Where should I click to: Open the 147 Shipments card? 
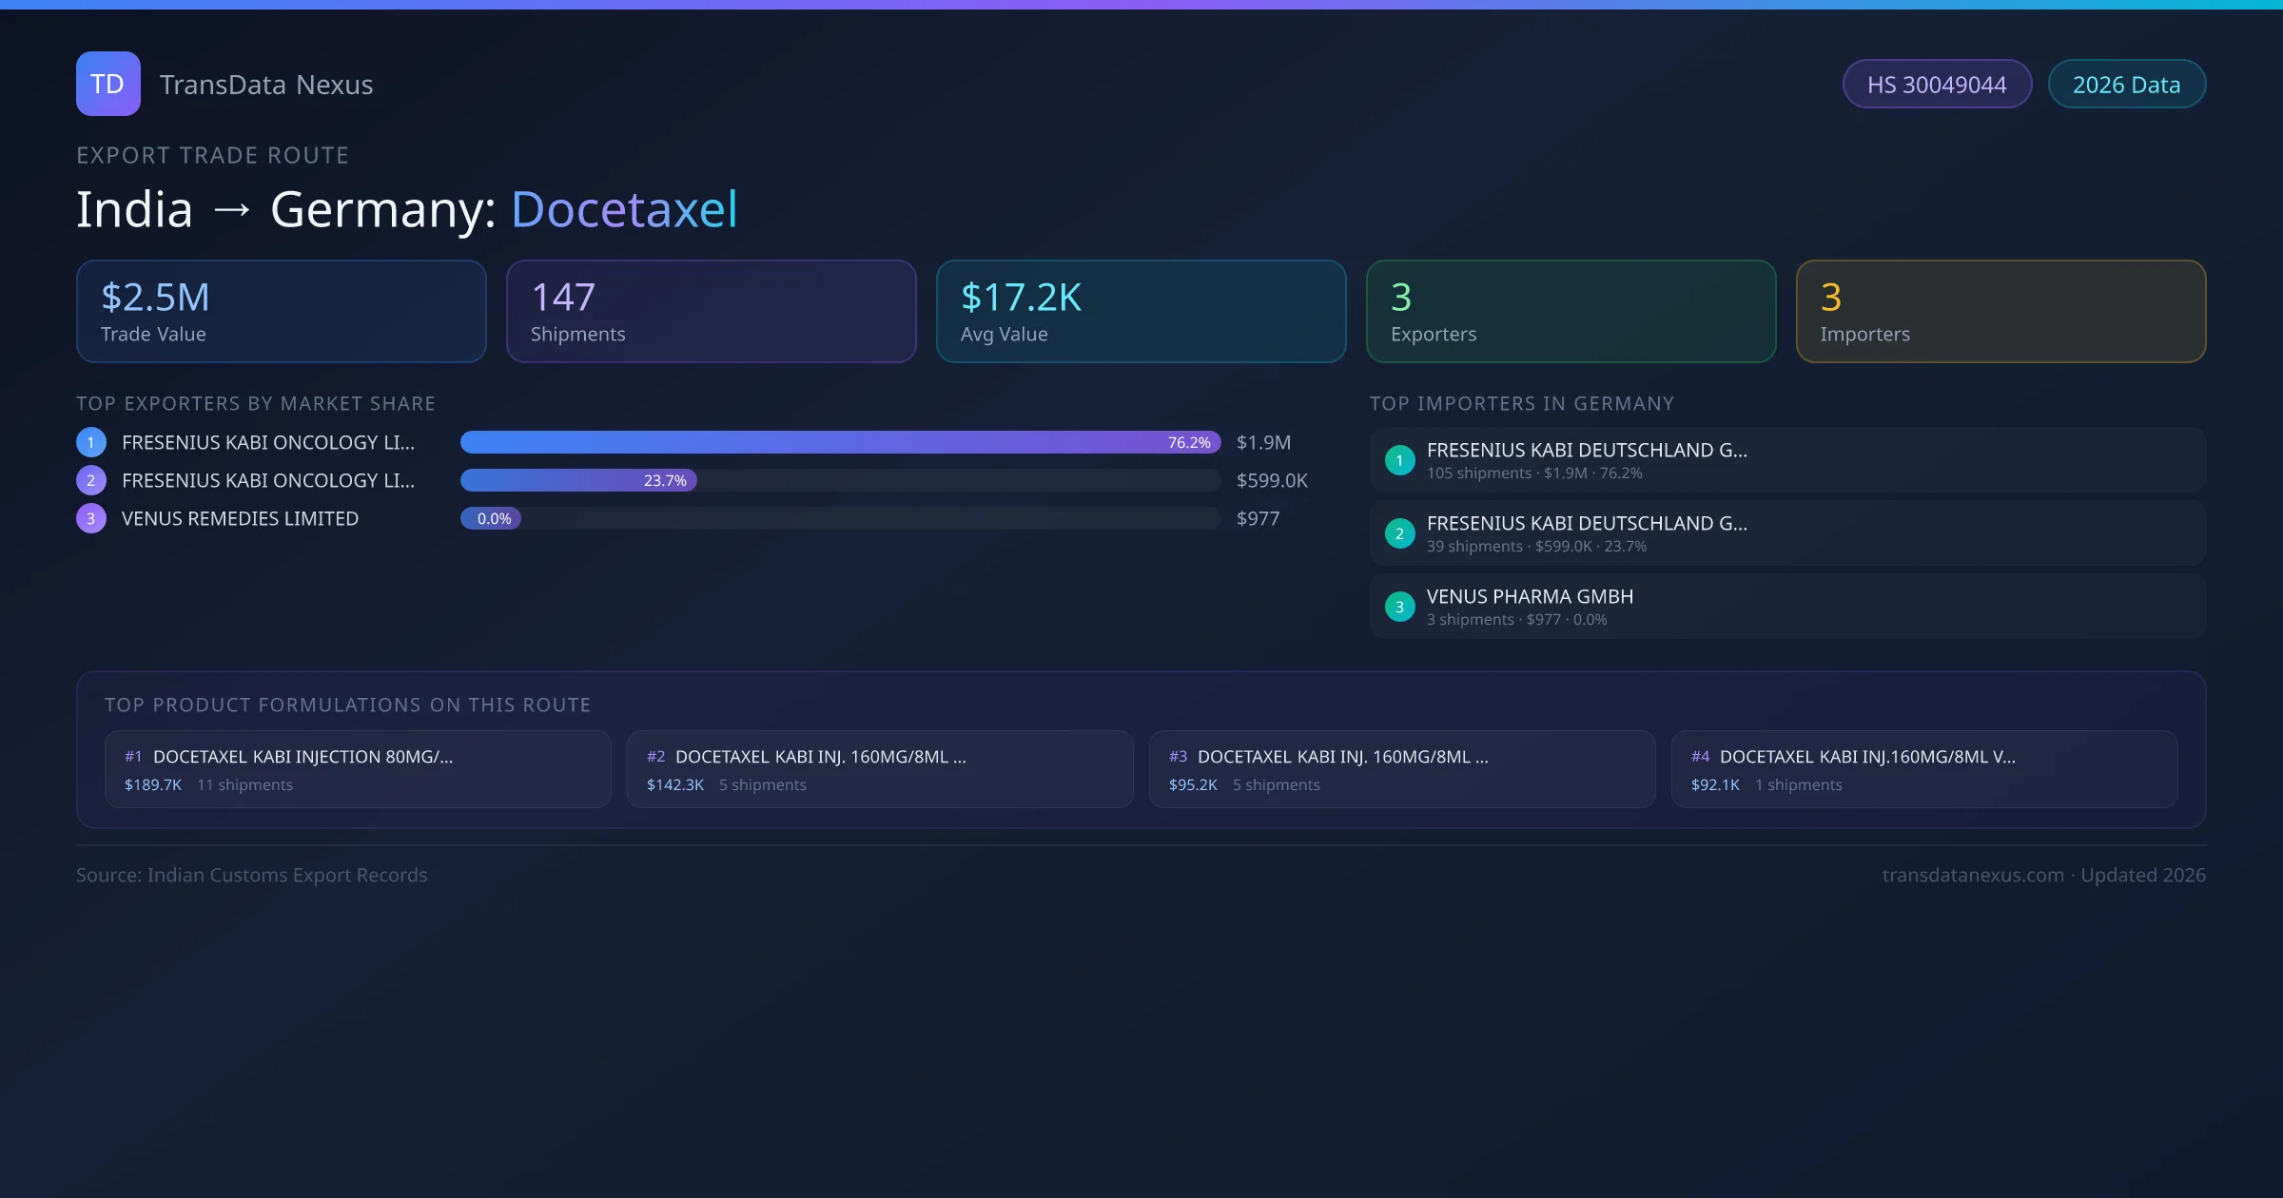point(711,311)
